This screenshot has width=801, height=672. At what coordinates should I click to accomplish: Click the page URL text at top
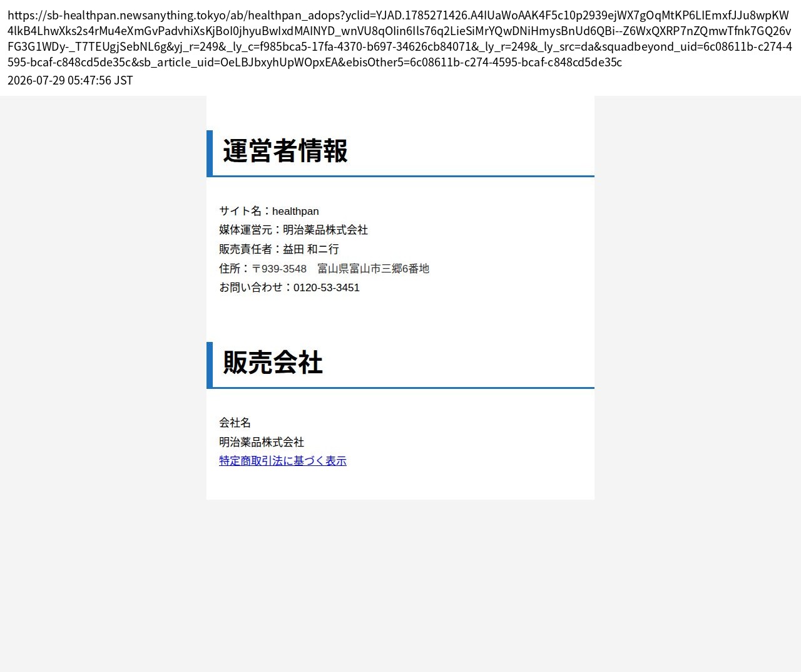point(400,38)
